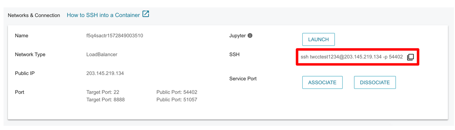Click Target Port: 22 text
455x130 pixels.
point(103,92)
